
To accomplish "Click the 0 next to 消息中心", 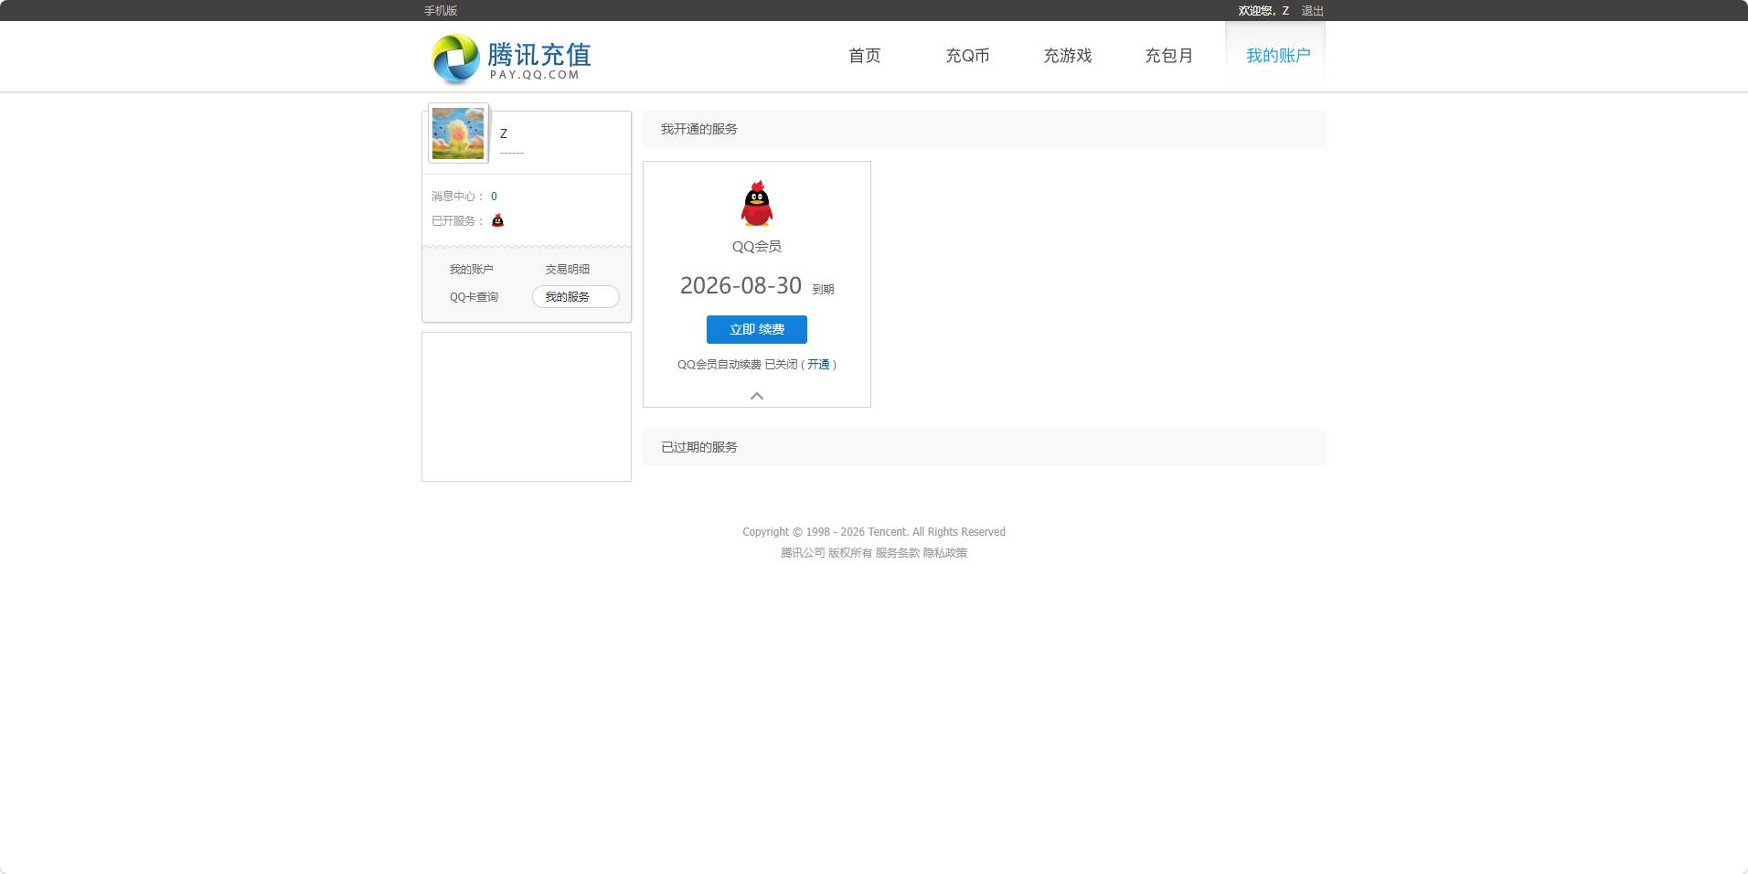I will pyautogui.click(x=494, y=196).
